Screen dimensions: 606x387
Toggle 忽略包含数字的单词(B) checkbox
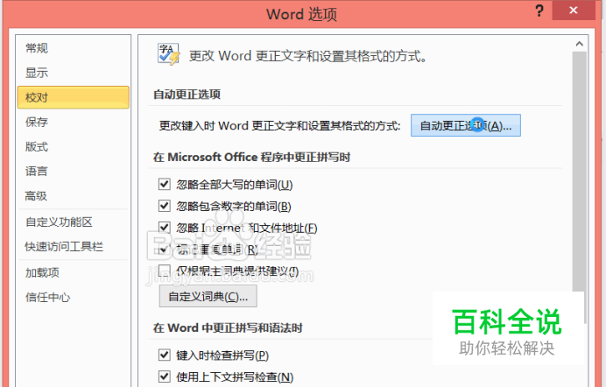pyautogui.click(x=165, y=206)
